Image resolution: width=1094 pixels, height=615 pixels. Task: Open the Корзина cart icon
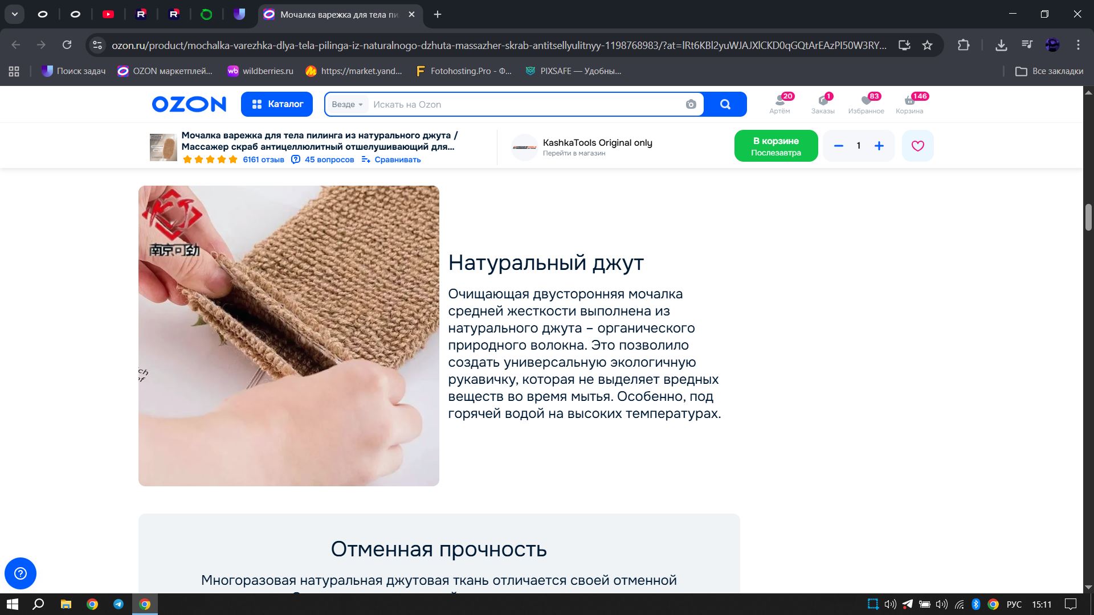909,104
